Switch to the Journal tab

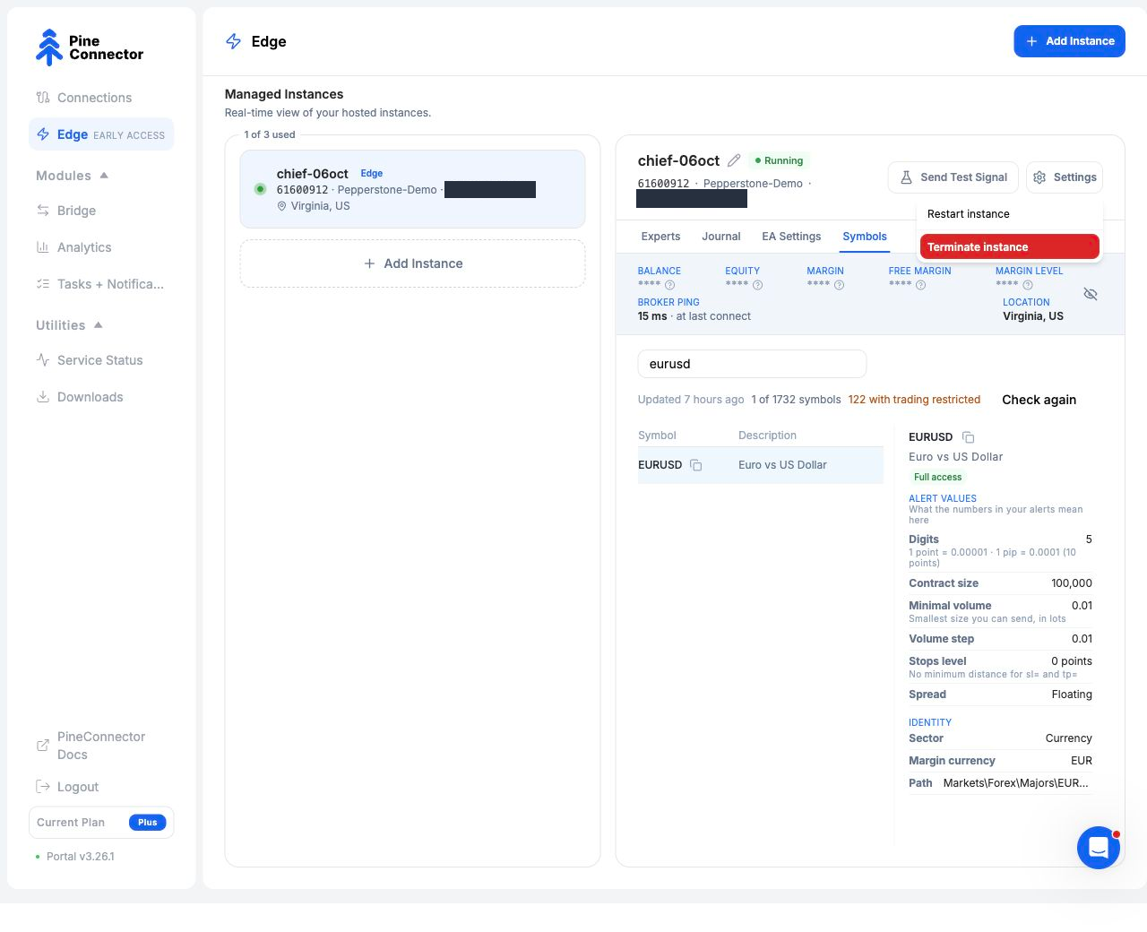[721, 237]
